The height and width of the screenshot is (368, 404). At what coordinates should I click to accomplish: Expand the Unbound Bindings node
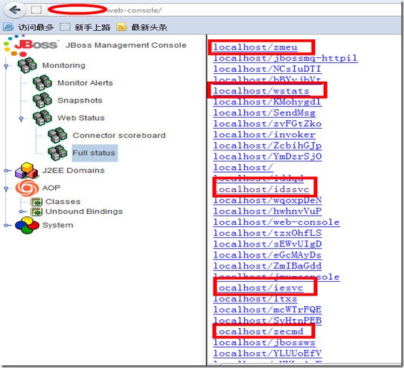(x=22, y=212)
